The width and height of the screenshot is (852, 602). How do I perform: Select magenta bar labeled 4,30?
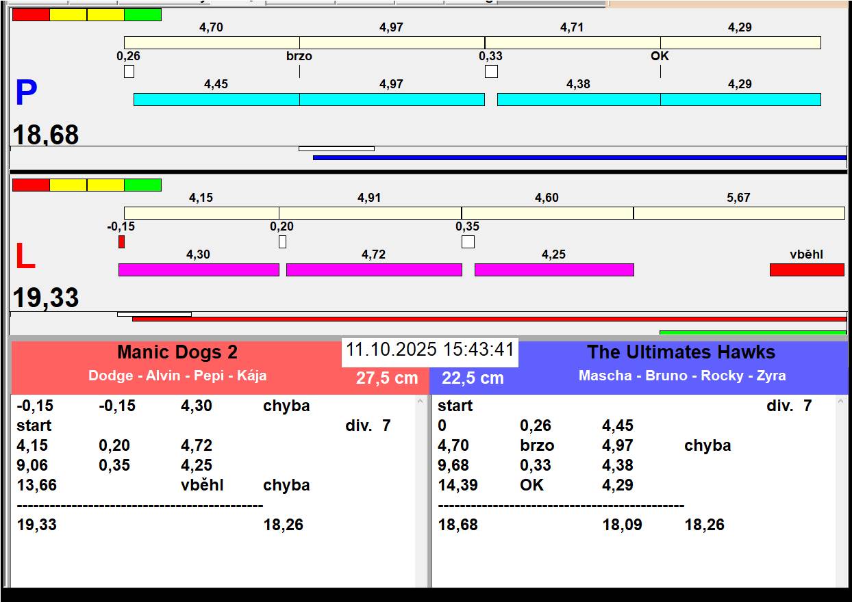point(199,270)
